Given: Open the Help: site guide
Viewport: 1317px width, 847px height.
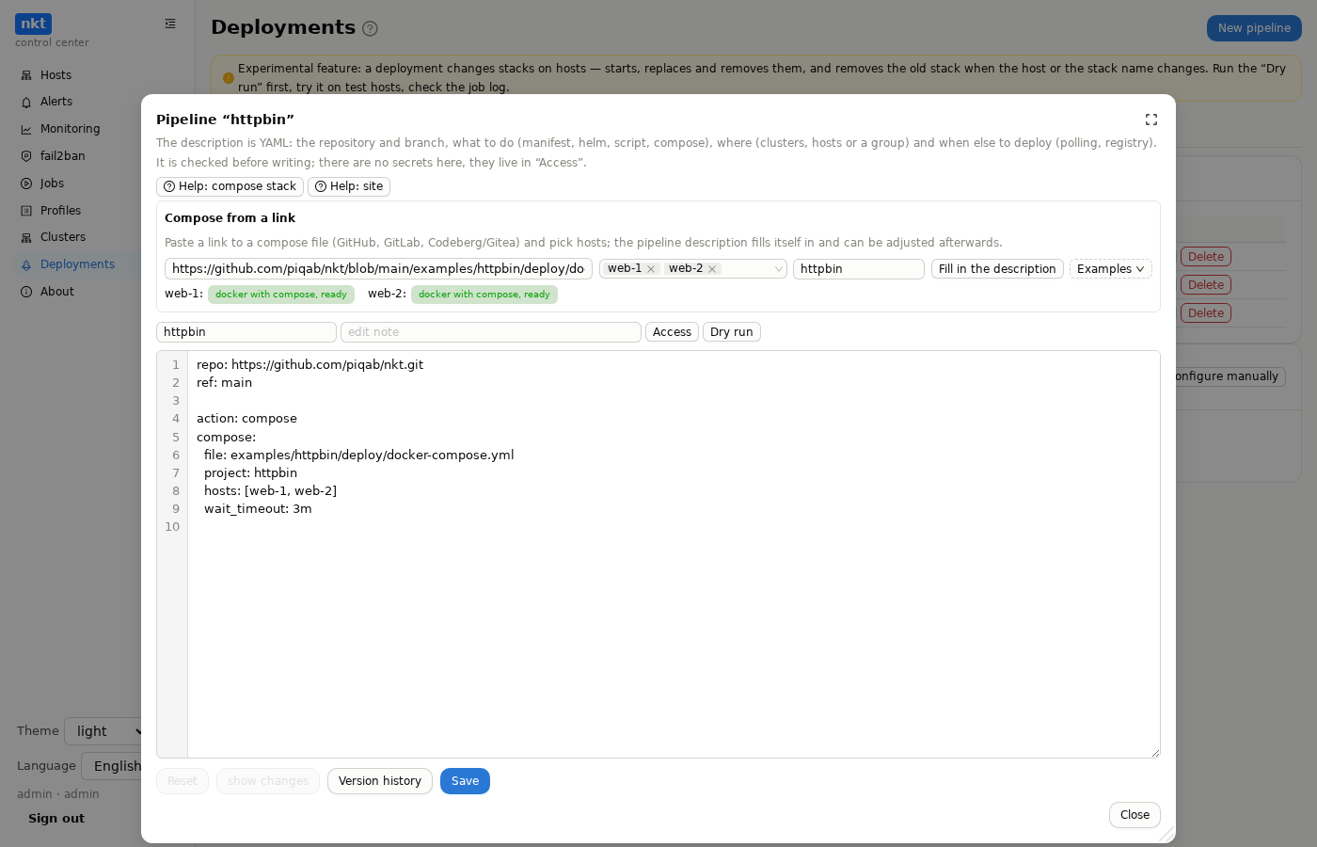Looking at the screenshot, I should tap(349, 186).
